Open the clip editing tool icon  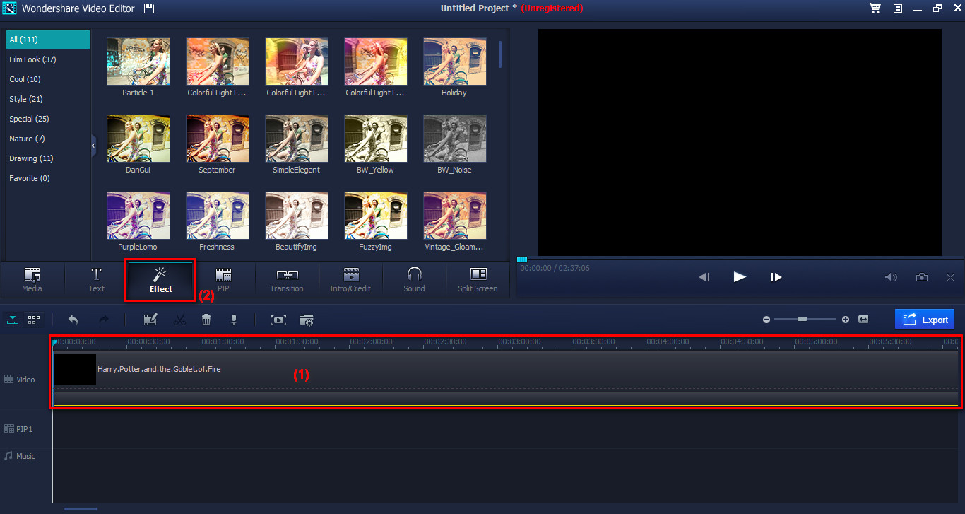(150, 320)
